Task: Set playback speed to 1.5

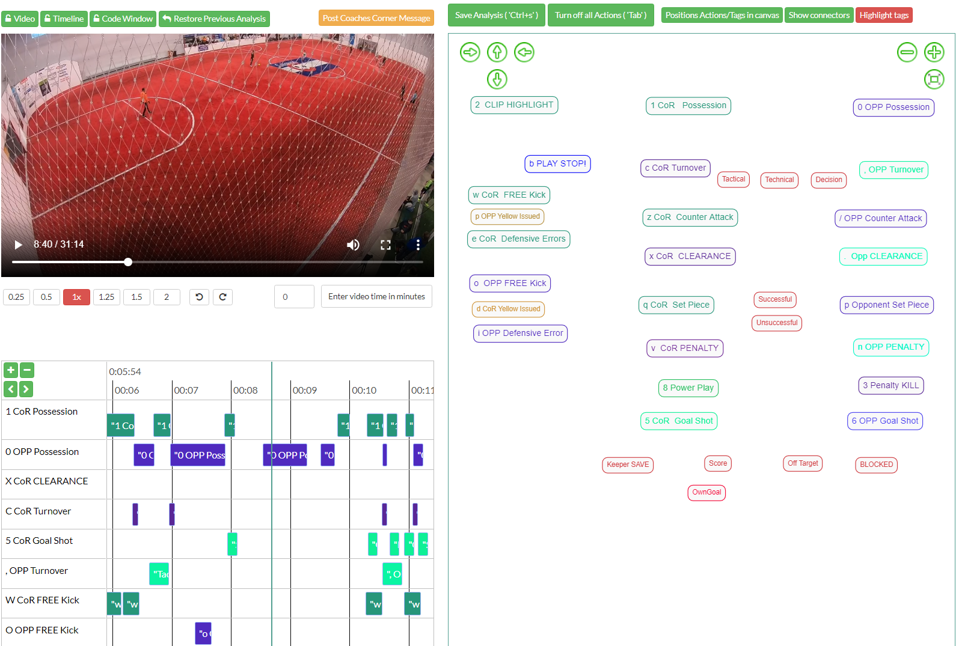Action: (x=136, y=297)
